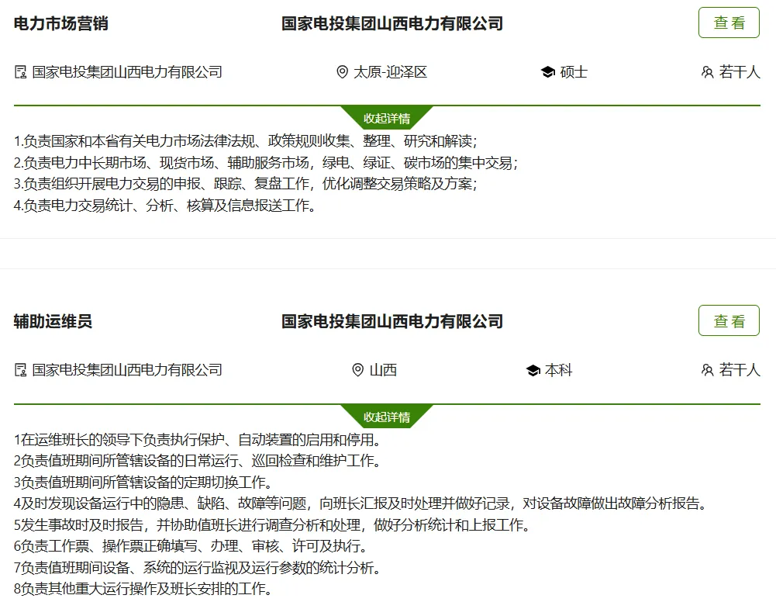Click 查看 button for 辅助运维员 job

click(729, 321)
